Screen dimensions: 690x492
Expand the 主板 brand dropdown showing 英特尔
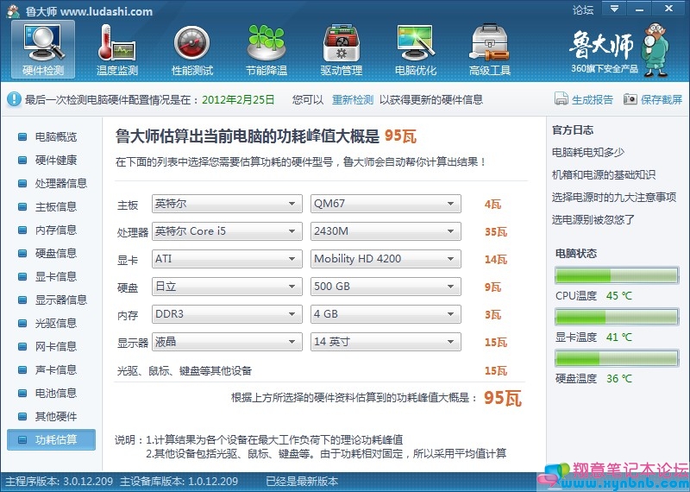pos(227,204)
